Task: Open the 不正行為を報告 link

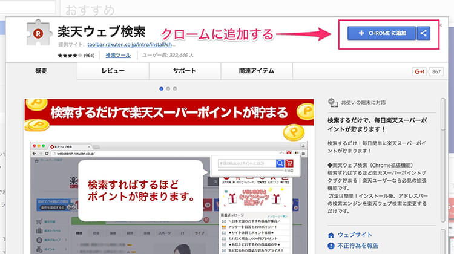Action: click(358, 246)
